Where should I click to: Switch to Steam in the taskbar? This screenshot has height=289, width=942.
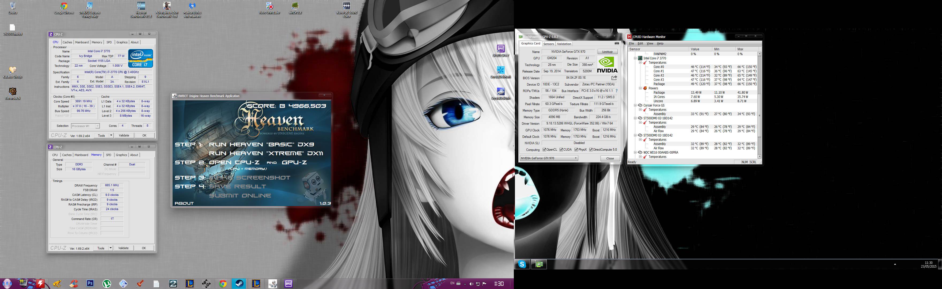click(x=239, y=283)
